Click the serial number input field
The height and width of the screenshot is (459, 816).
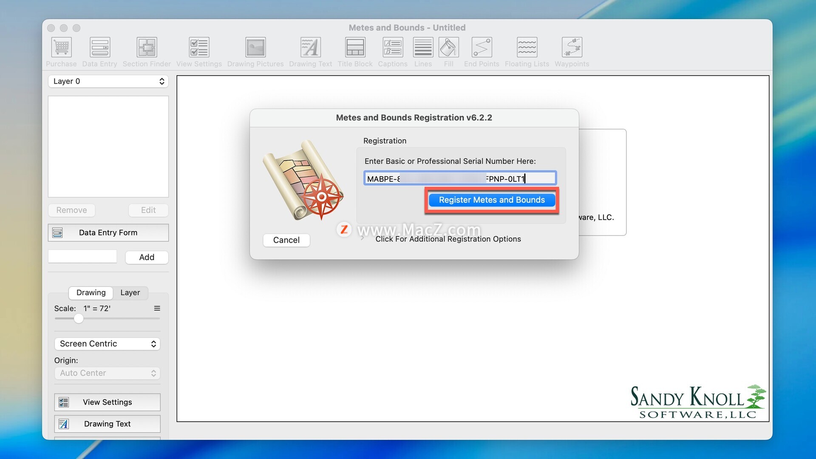460,178
